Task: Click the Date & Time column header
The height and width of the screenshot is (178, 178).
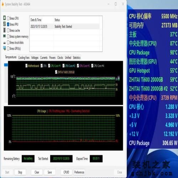Action: [36, 20]
